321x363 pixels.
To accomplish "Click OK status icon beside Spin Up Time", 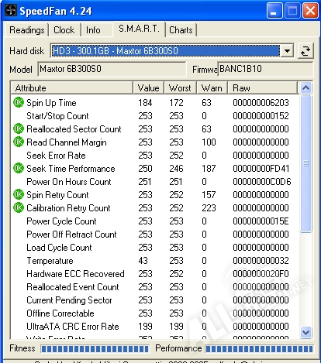I will [19, 102].
